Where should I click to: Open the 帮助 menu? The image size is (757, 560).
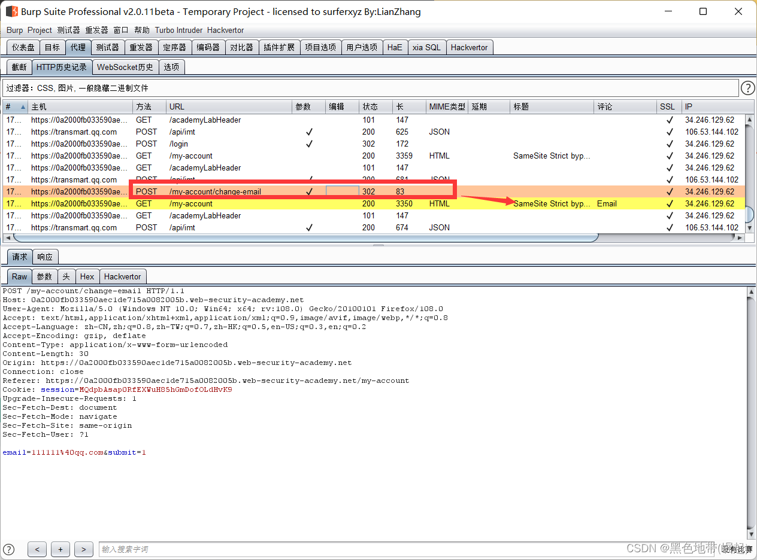142,30
